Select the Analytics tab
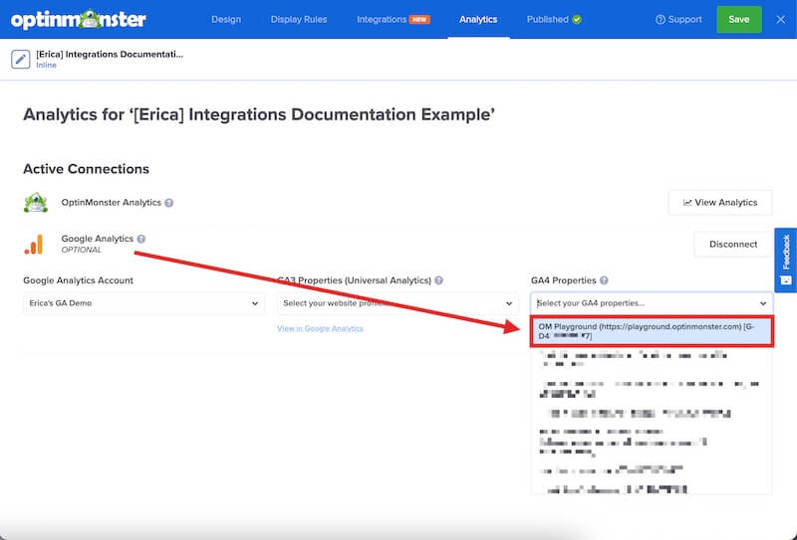 click(x=478, y=19)
